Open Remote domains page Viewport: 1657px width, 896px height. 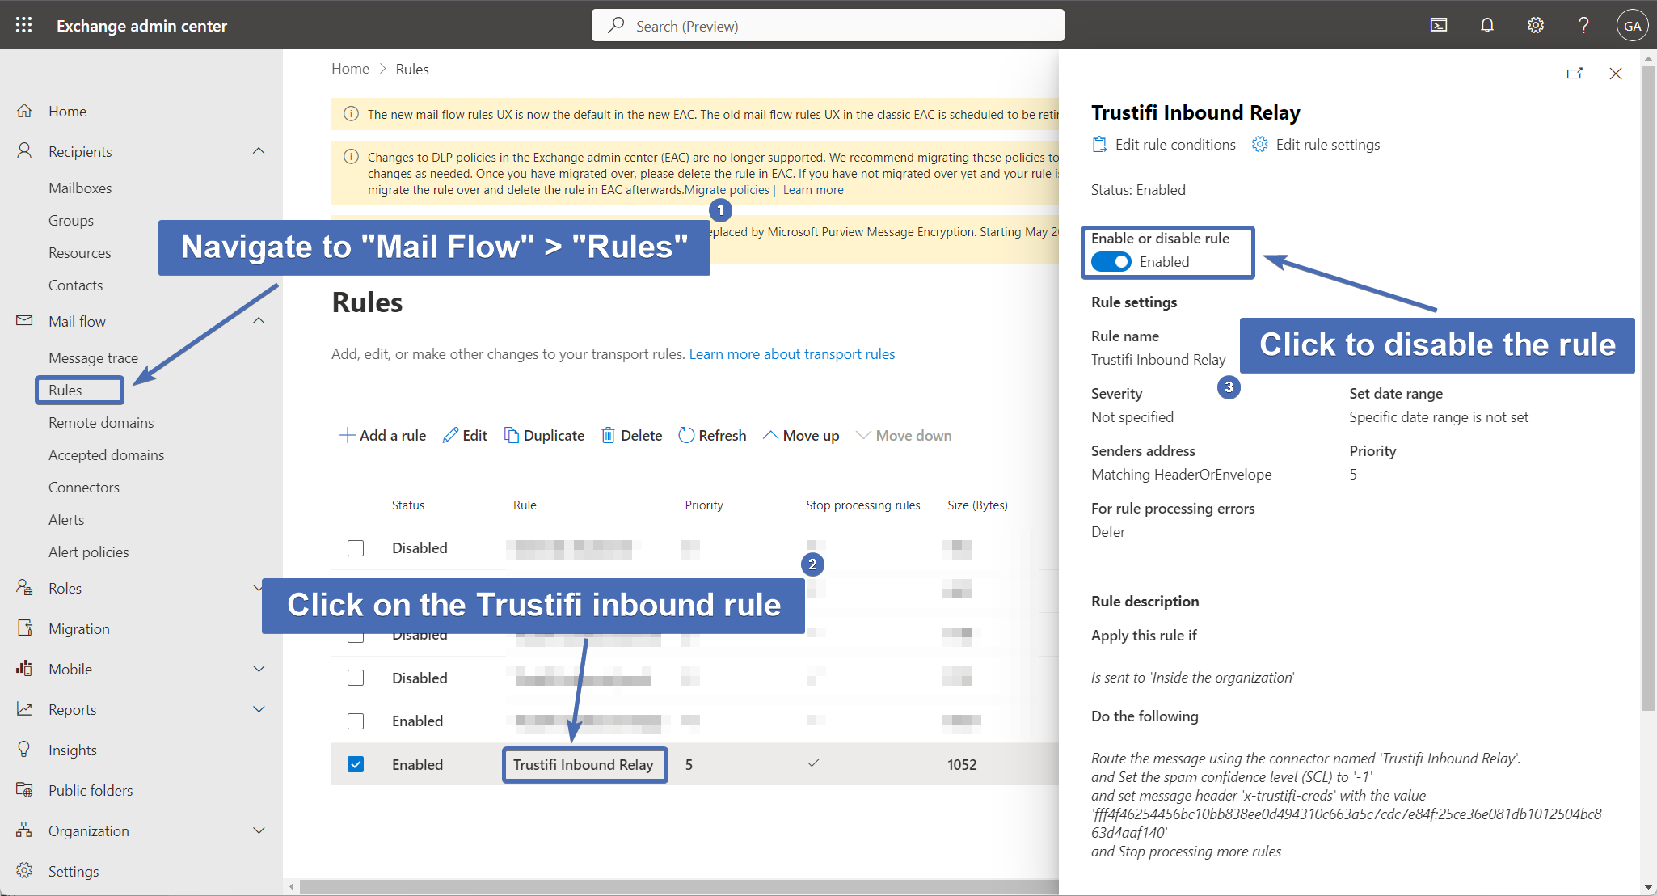pos(101,422)
